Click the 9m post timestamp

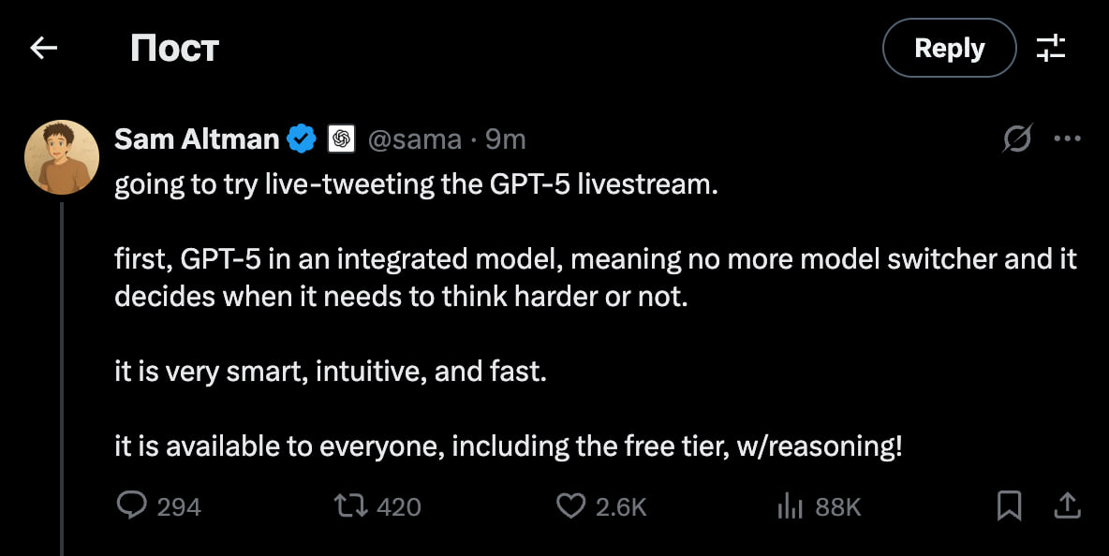pyautogui.click(x=506, y=139)
